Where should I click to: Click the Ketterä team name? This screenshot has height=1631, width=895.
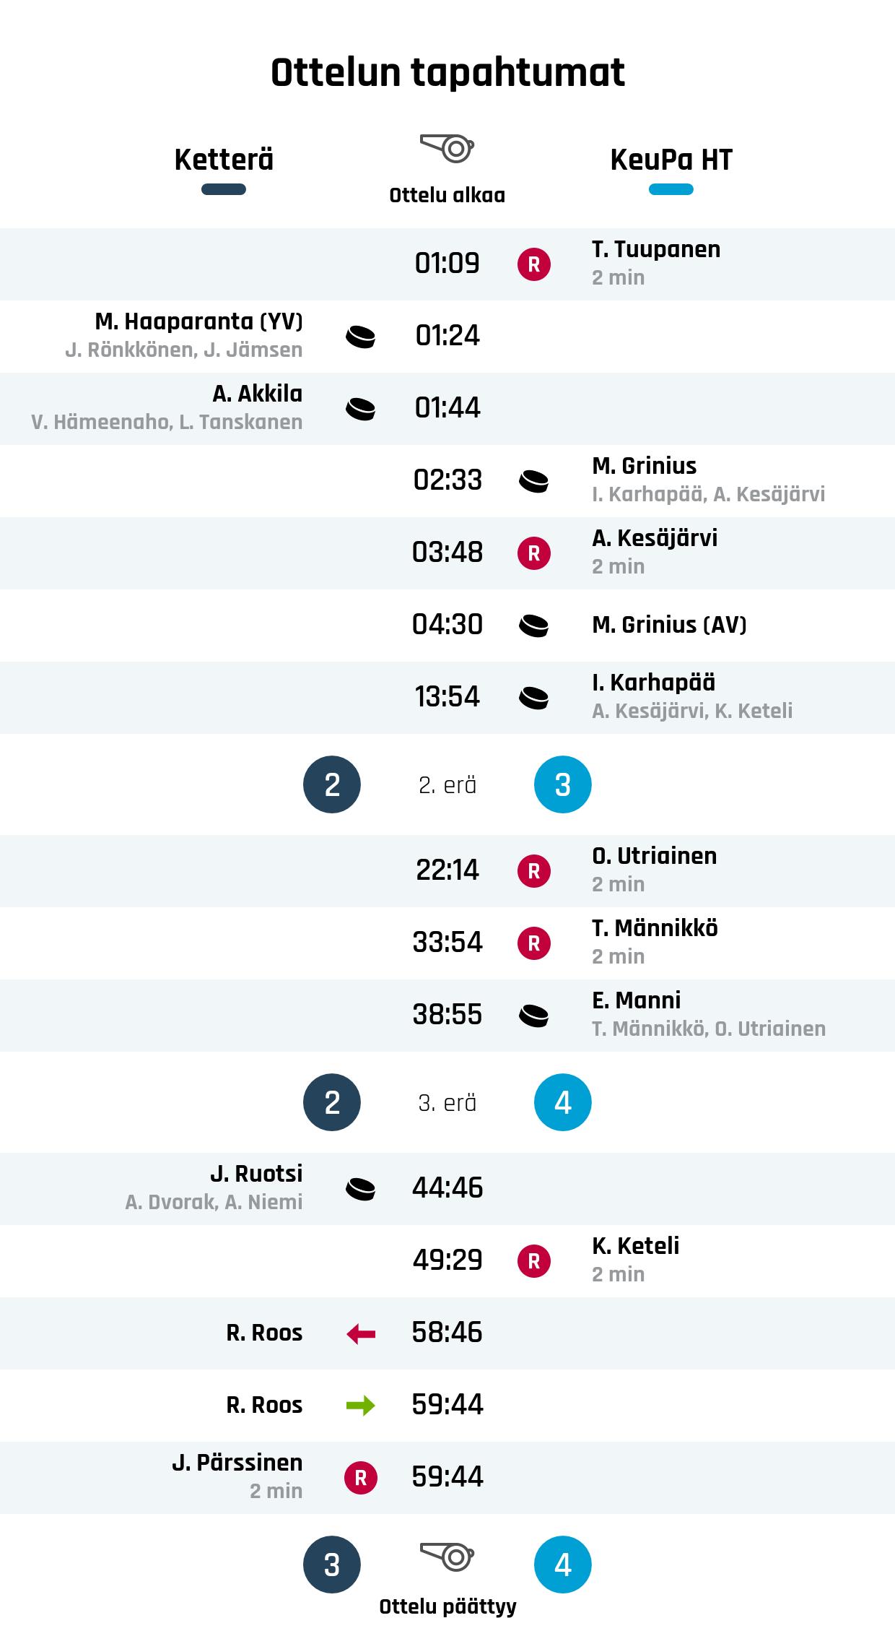pos(224,160)
